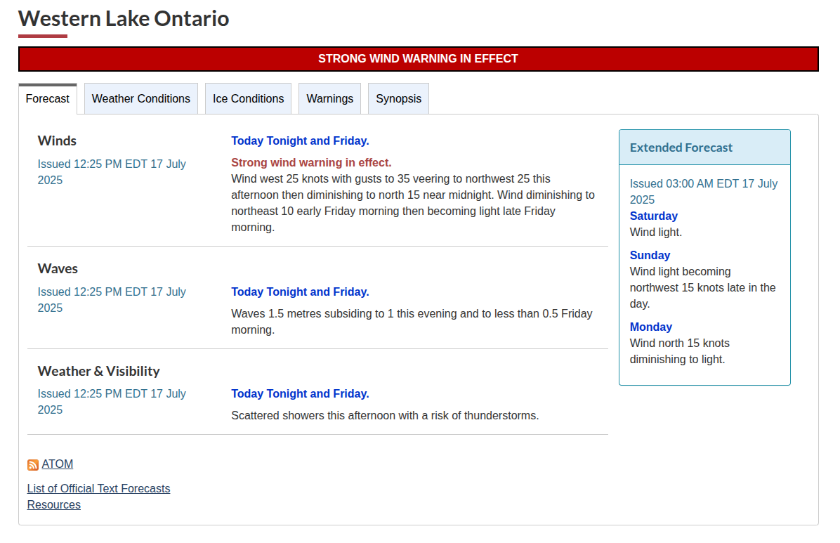Screen dimensions: 840x543
Task: Click the Western Lake Ontario heading
Action: point(124,19)
